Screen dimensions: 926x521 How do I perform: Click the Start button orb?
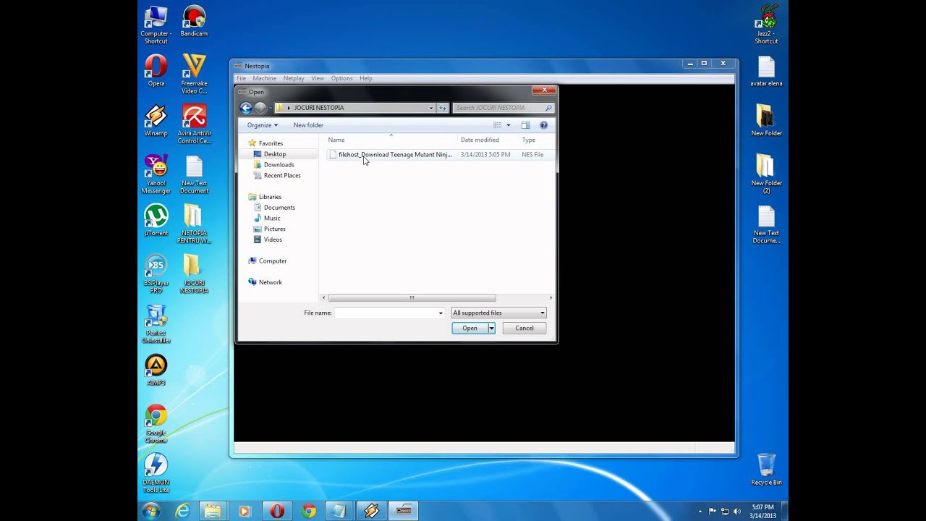(151, 512)
